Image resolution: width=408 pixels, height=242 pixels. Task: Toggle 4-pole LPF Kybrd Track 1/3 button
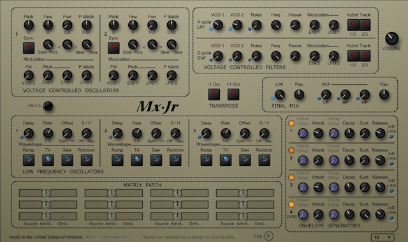click(x=353, y=25)
